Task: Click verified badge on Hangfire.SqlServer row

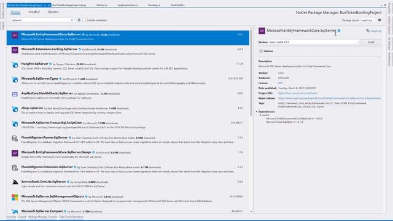Action: tap(50, 64)
